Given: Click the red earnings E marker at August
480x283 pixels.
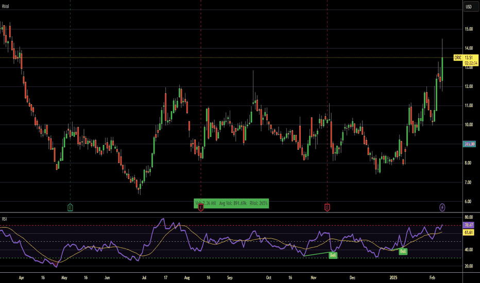Looking at the screenshot, I should click(201, 208).
